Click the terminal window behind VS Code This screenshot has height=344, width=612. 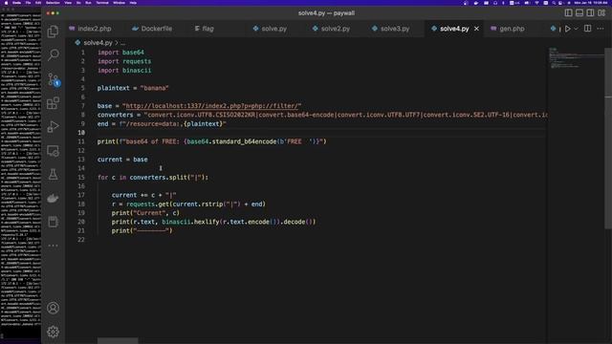pyautogui.click(x=20, y=176)
